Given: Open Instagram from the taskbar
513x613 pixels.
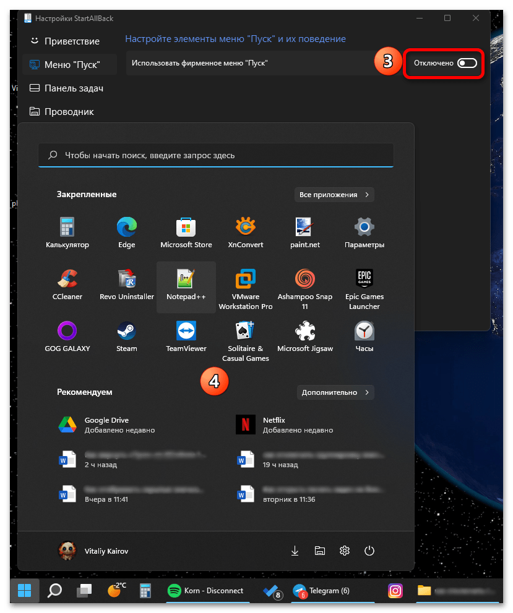Looking at the screenshot, I should point(395,590).
